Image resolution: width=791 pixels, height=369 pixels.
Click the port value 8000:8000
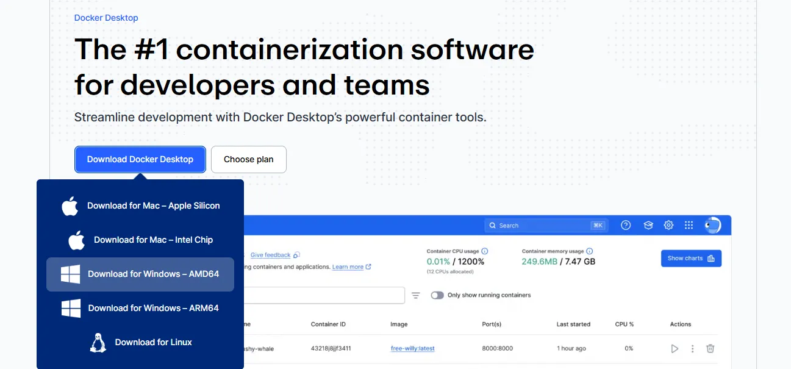498,349
